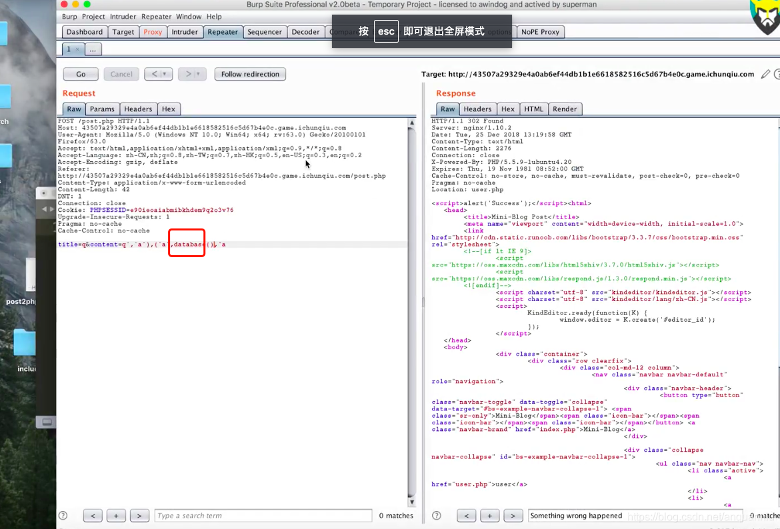
Task: Click Follow redirection button
Action: tap(250, 74)
